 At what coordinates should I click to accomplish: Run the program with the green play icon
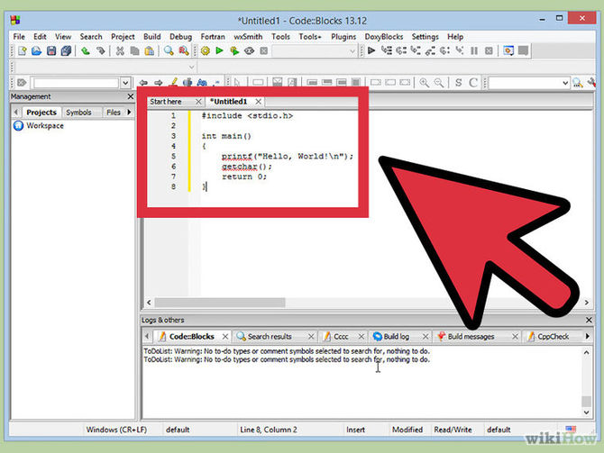coord(220,50)
